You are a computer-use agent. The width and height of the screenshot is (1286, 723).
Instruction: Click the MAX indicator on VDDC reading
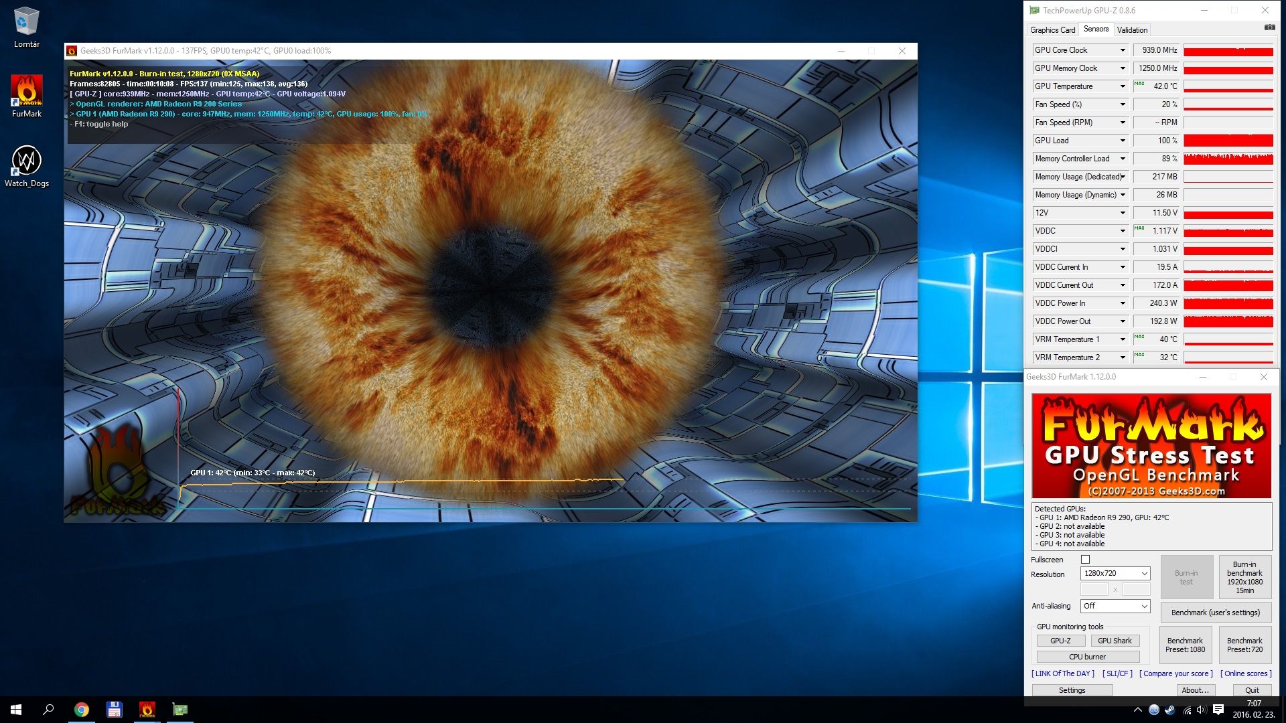tap(1139, 228)
